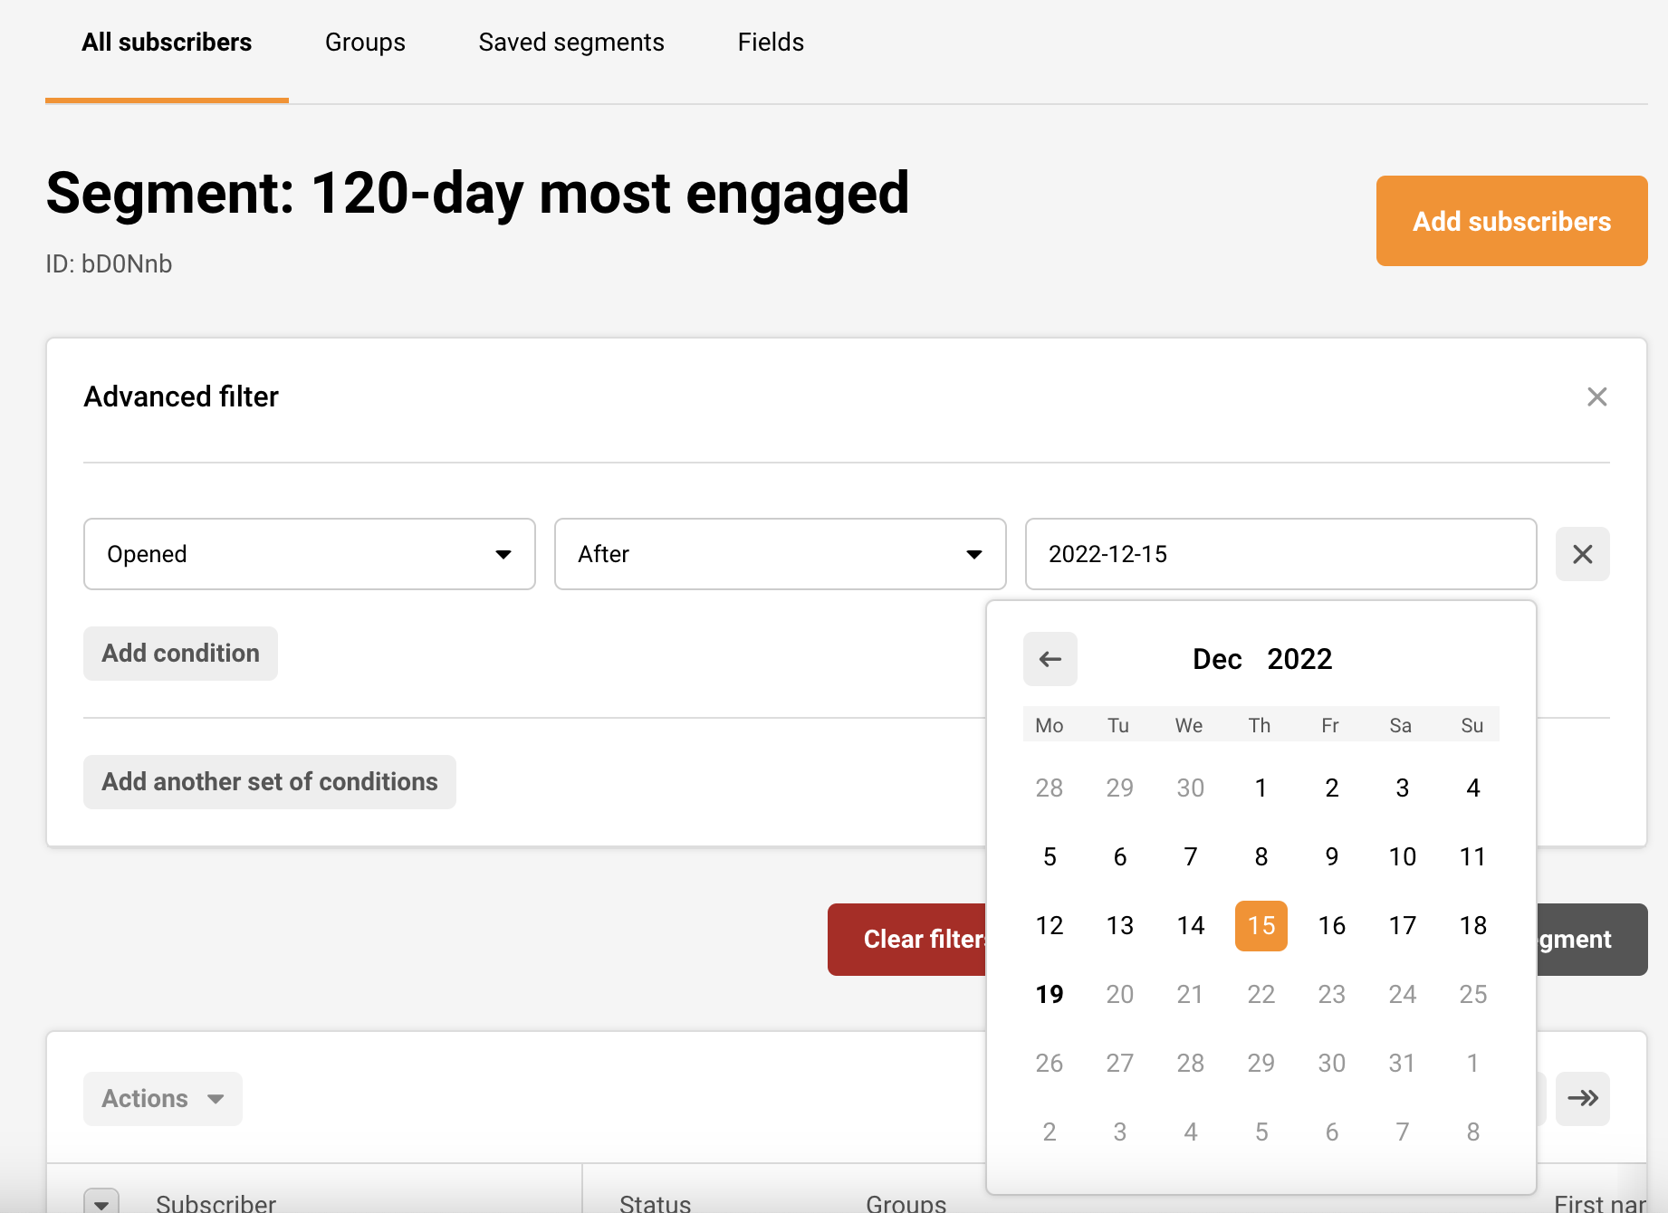Remove the Opened filter condition
Viewport: 1668px width, 1213px height.
(x=1582, y=554)
